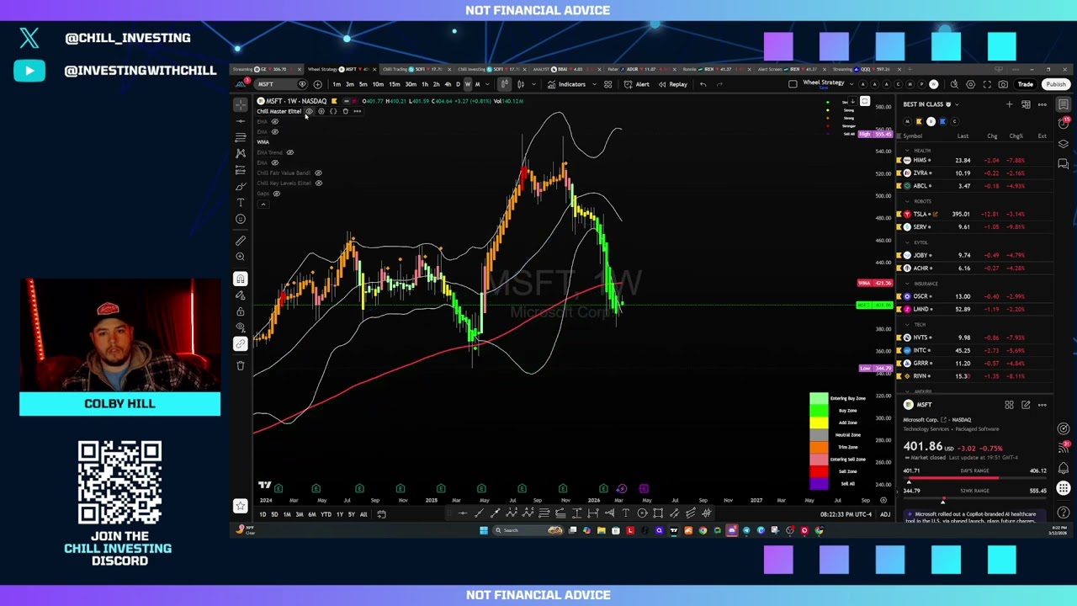Select HIMS row in watchlist
The width and height of the screenshot is (1077, 606).
coord(974,160)
